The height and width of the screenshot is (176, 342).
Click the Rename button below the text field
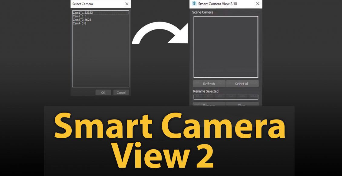click(x=209, y=104)
